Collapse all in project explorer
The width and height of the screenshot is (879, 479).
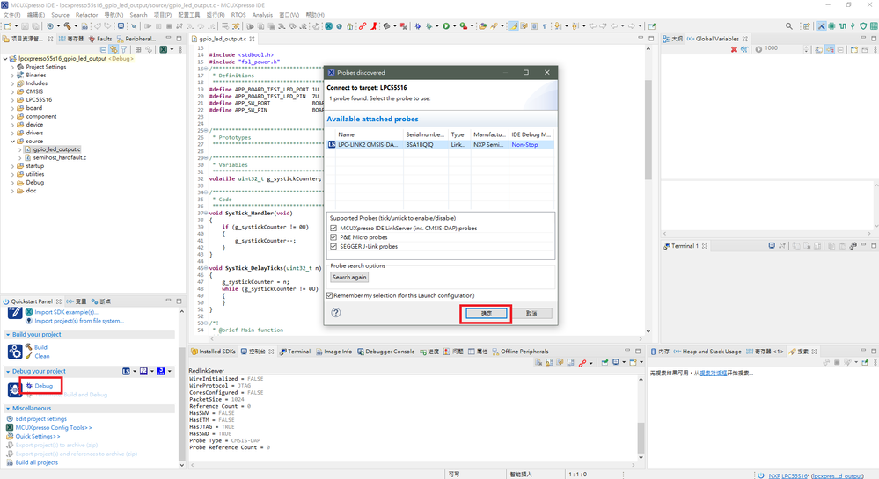click(103, 49)
